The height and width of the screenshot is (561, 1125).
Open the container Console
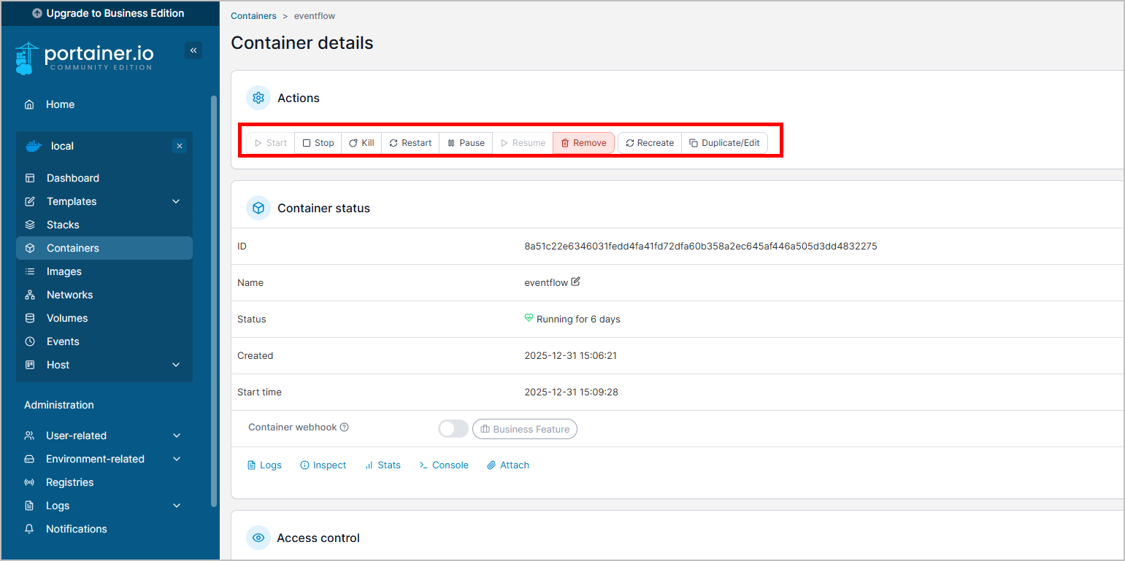click(x=444, y=465)
